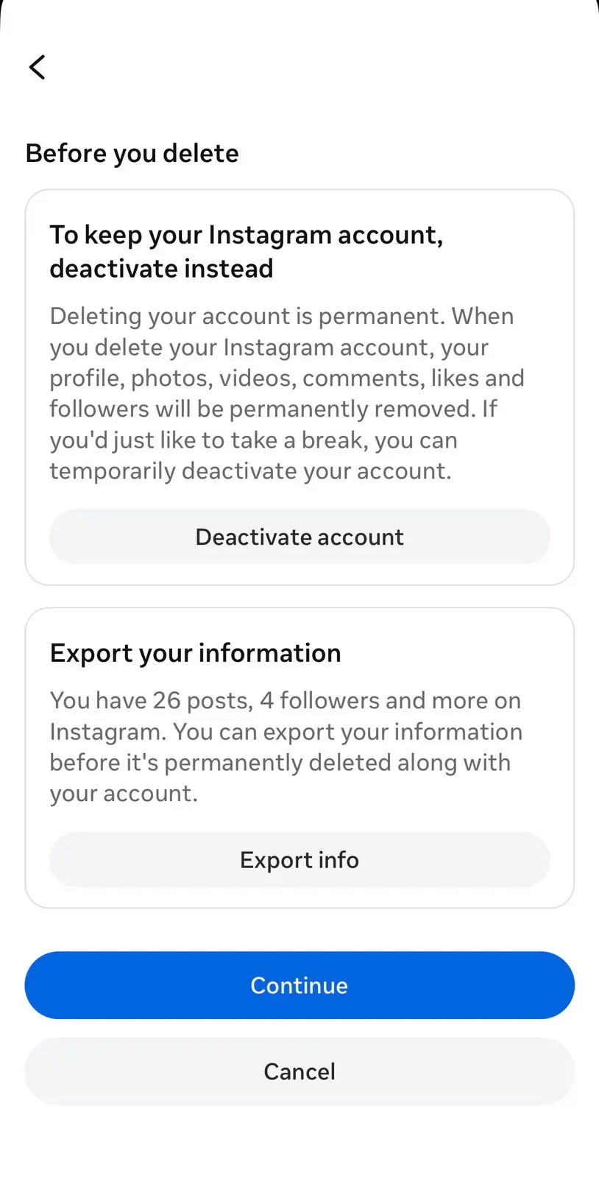The height and width of the screenshot is (1178, 599).
Task: Select 'Deleting your account is permanent' sentence
Action: (x=247, y=316)
